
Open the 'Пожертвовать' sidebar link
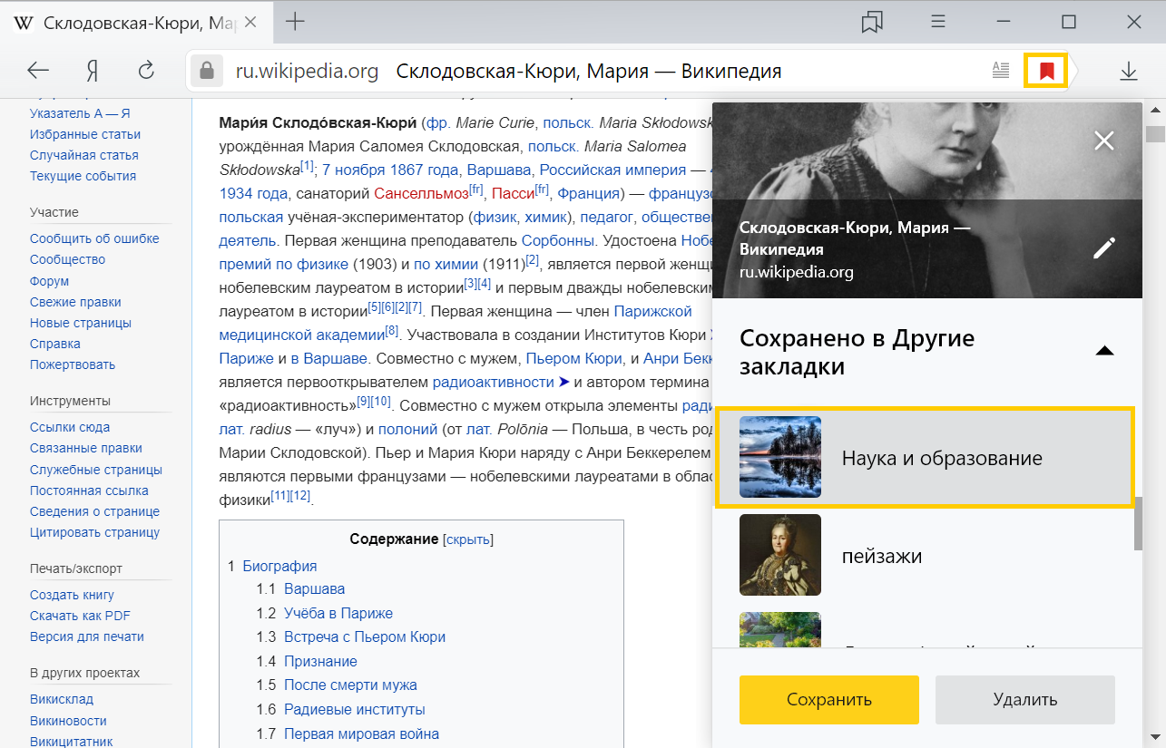[73, 364]
